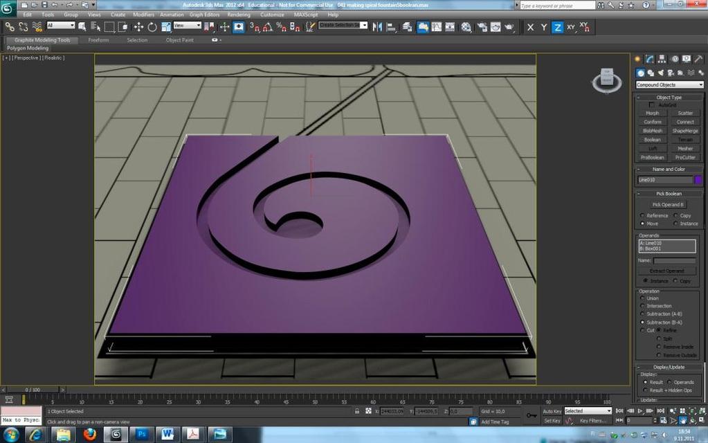The width and height of the screenshot is (708, 443).
Task: Toggle Percent Snap
Action: [x=281, y=27]
